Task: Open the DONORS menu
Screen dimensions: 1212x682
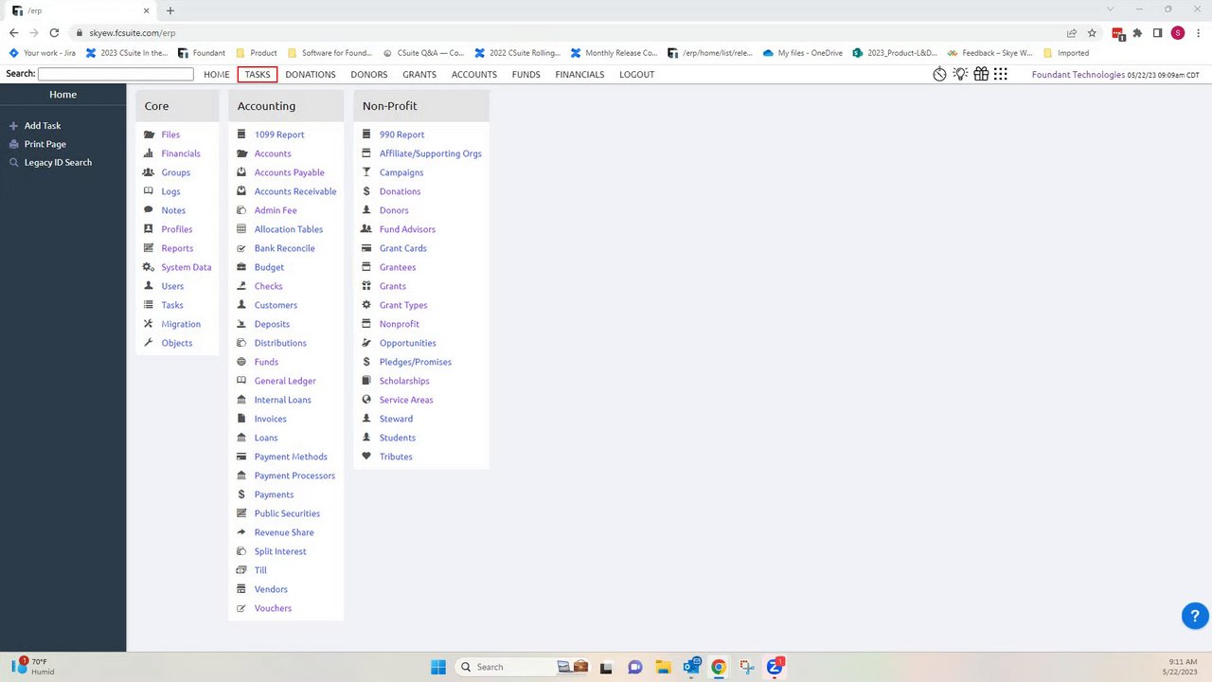Action: [x=369, y=75]
